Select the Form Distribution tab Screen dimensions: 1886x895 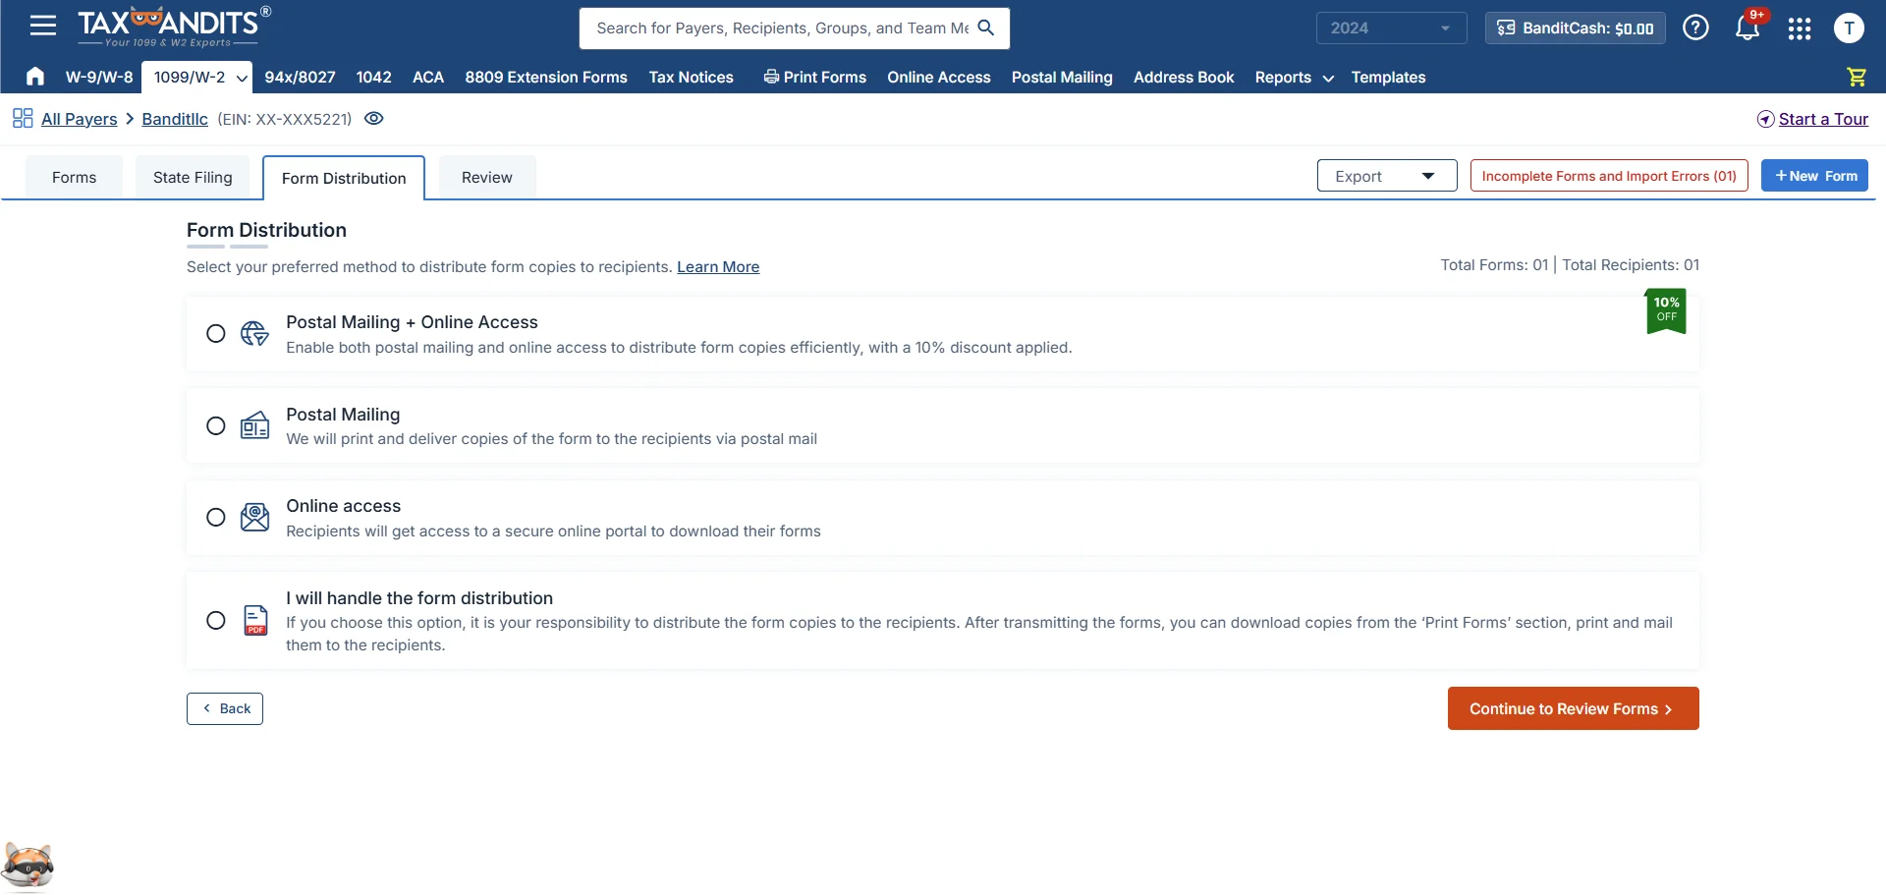[344, 178]
